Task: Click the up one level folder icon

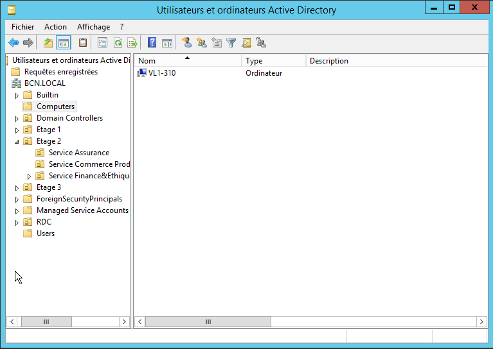Action: 48,43
